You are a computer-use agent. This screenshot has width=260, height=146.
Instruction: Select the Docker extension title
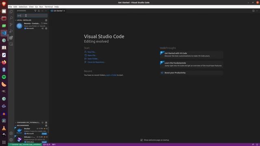[x=27, y=129]
